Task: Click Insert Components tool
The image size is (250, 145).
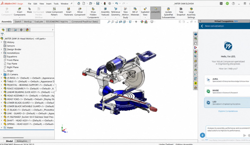Action: [19, 12]
